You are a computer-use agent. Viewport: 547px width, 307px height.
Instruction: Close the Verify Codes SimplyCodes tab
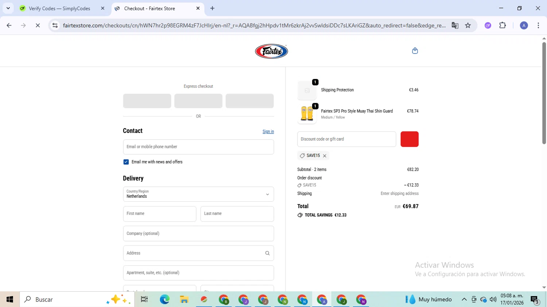click(102, 8)
